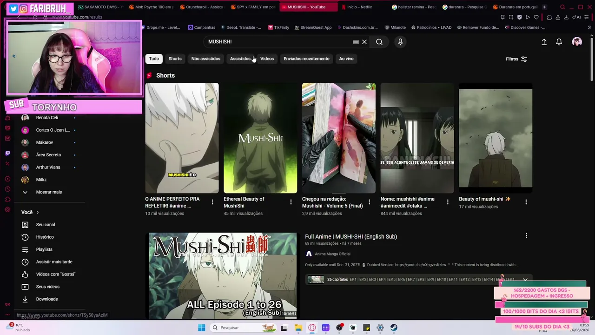Select the Não assistidos filter chip

coord(205,59)
